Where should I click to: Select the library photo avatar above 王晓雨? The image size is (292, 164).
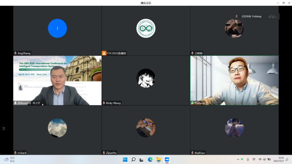coord(234,28)
